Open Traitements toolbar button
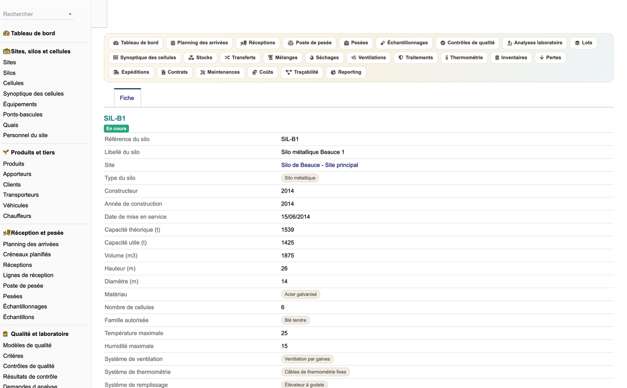 point(416,58)
